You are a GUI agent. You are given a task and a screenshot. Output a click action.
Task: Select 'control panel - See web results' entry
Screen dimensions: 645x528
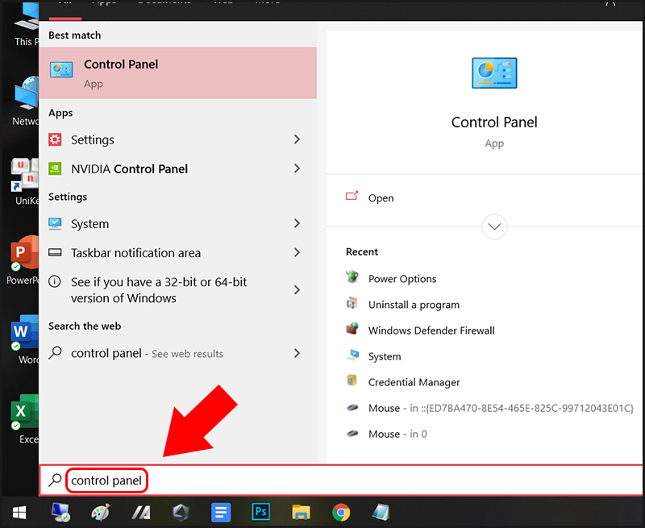[x=177, y=353]
